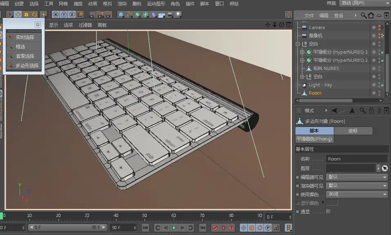Select the Move tool in top toolbar
Screen dimensions: 391x235
pyautogui.click(x=18, y=14)
